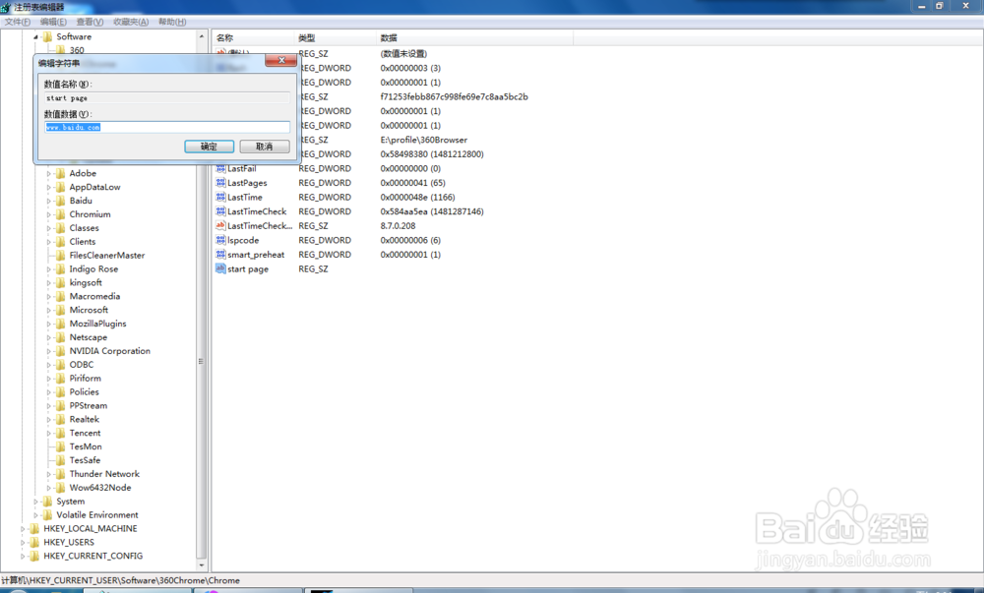Expand the Adobe key

click(x=49, y=174)
